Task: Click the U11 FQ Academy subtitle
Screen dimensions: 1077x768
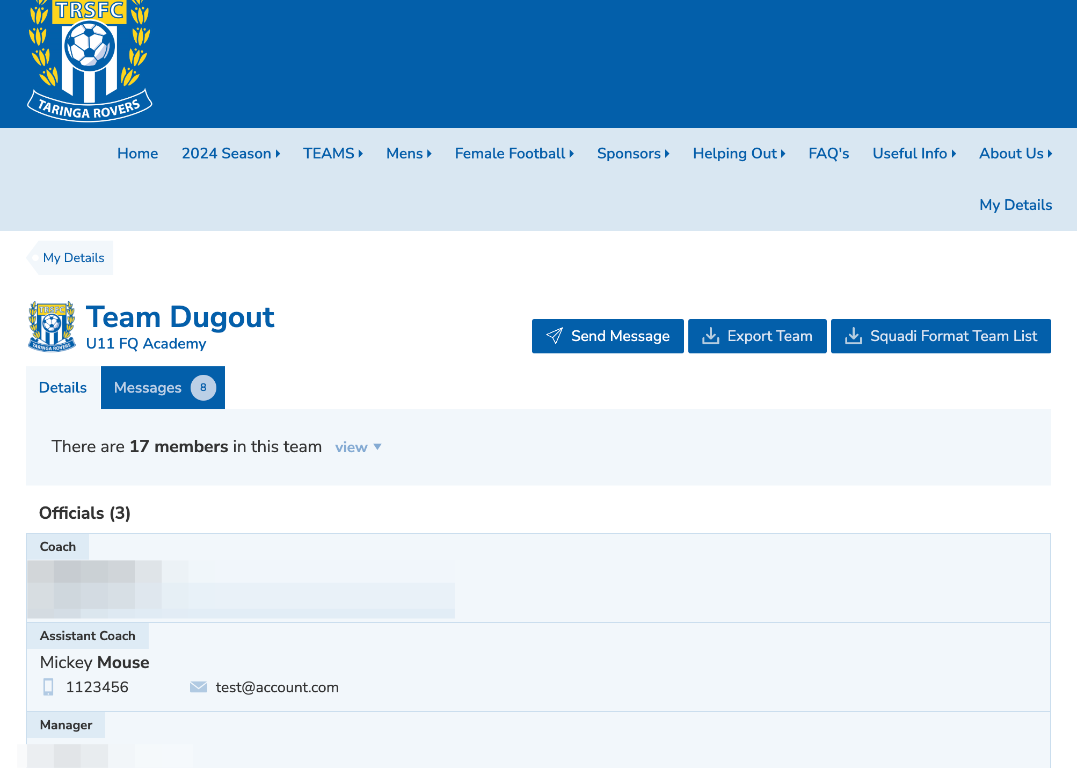Action: point(146,344)
